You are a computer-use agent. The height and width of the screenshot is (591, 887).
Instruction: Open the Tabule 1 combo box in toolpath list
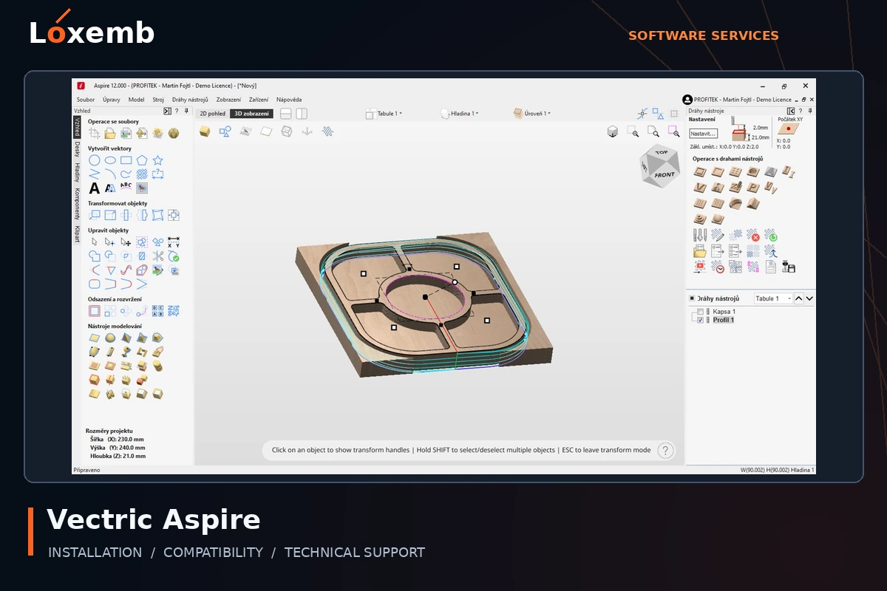(x=773, y=298)
